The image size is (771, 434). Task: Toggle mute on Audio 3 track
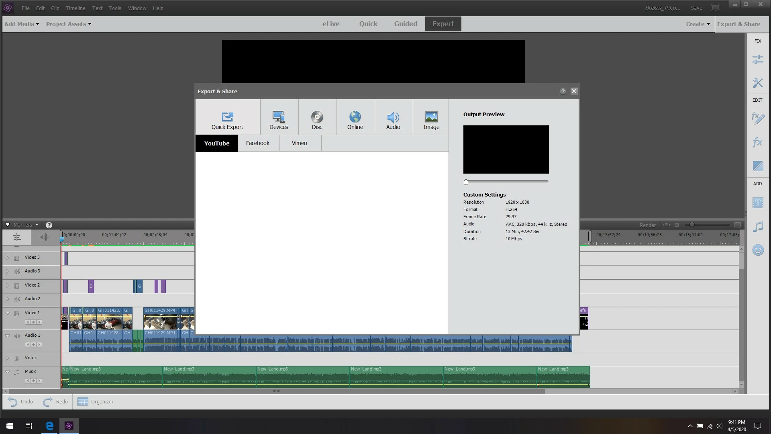(x=17, y=272)
